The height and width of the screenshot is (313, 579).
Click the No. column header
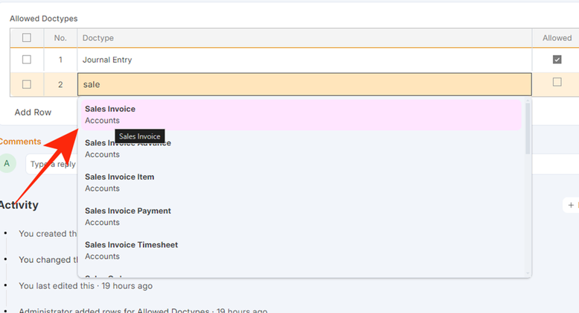point(60,38)
